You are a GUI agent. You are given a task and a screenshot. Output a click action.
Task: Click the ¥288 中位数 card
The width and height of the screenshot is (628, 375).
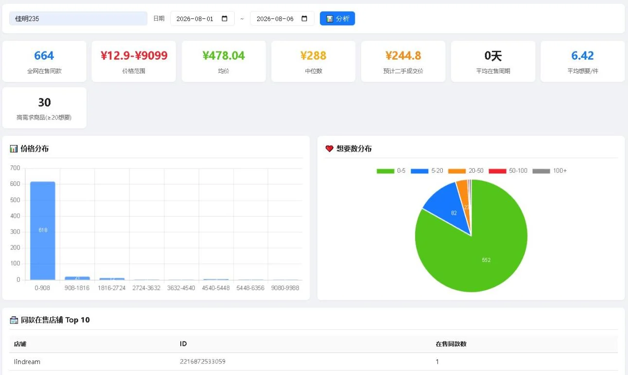pos(314,61)
